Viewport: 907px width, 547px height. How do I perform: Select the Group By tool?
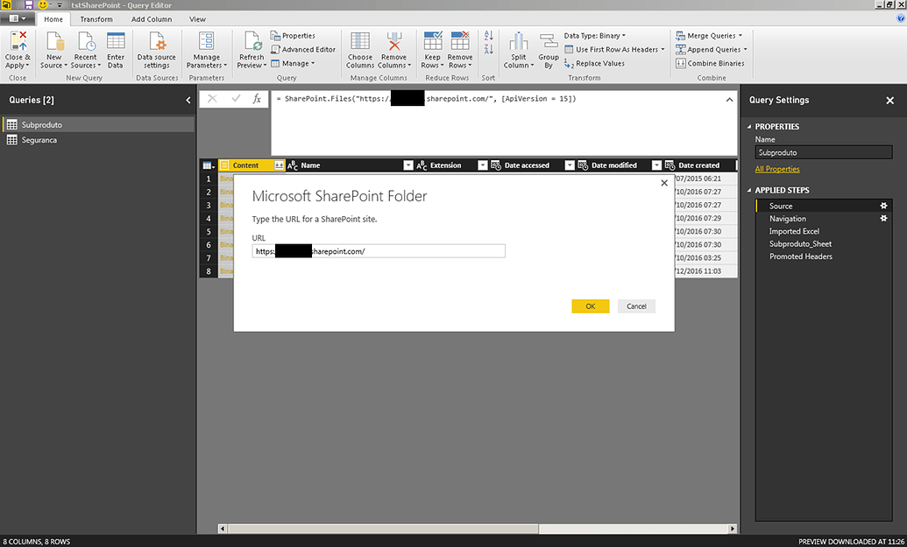[548, 51]
